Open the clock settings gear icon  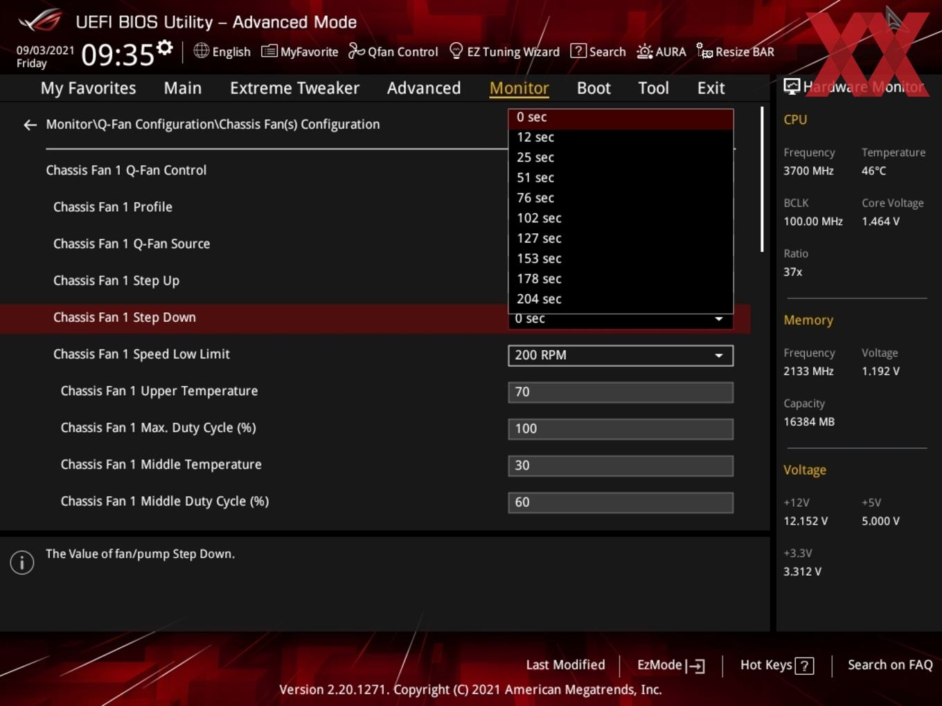164,47
